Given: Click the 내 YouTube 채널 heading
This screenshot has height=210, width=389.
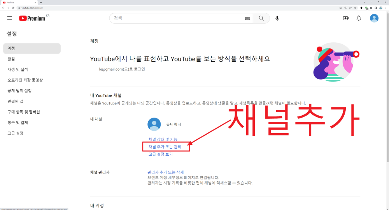Looking at the screenshot, I should [x=106, y=95].
